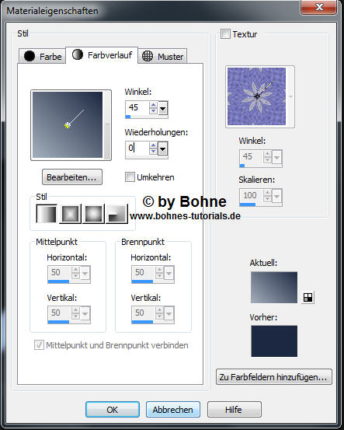344x430 pixels.
Task: Click the purple flower texture thumbnail
Action: 256,96
